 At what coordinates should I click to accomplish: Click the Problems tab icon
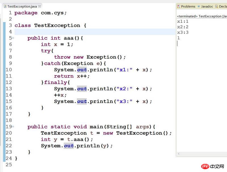pos(179,7)
